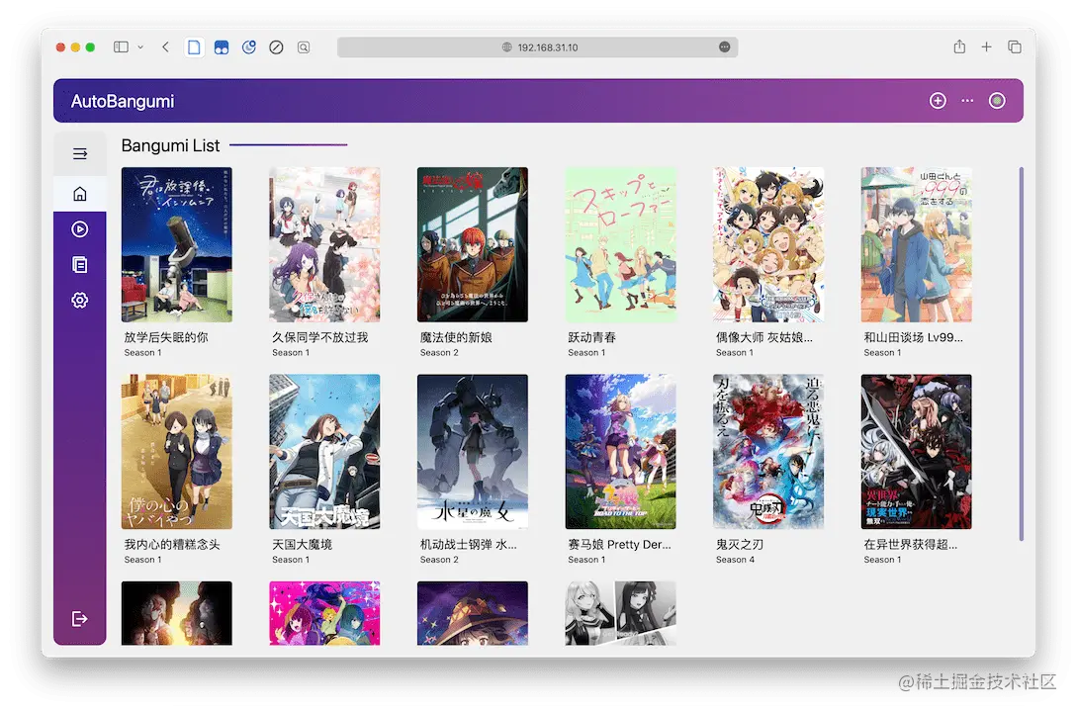Click the 跃动青春 title text
The width and height of the screenshot is (1077, 712).
(x=592, y=337)
